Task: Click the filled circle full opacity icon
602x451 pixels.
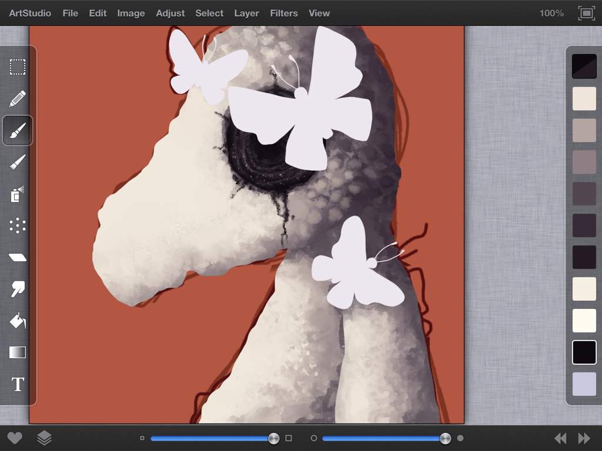Action: coord(460,438)
